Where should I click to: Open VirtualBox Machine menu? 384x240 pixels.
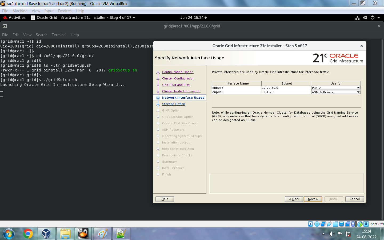pyautogui.click(x=20, y=11)
